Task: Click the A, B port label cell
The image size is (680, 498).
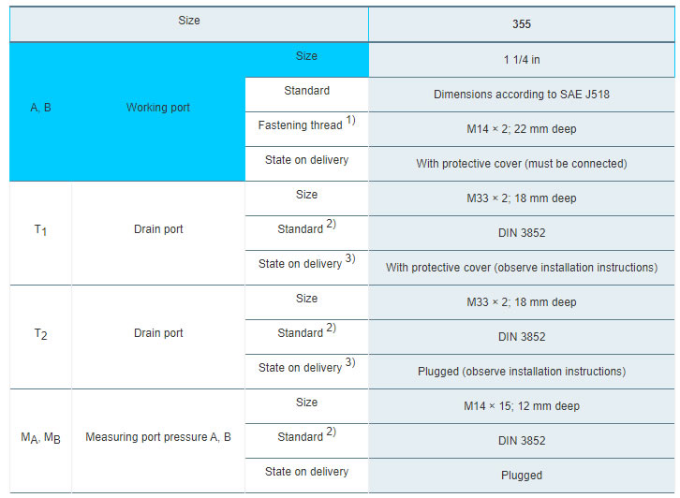Action: pyautogui.click(x=40, y=108)
